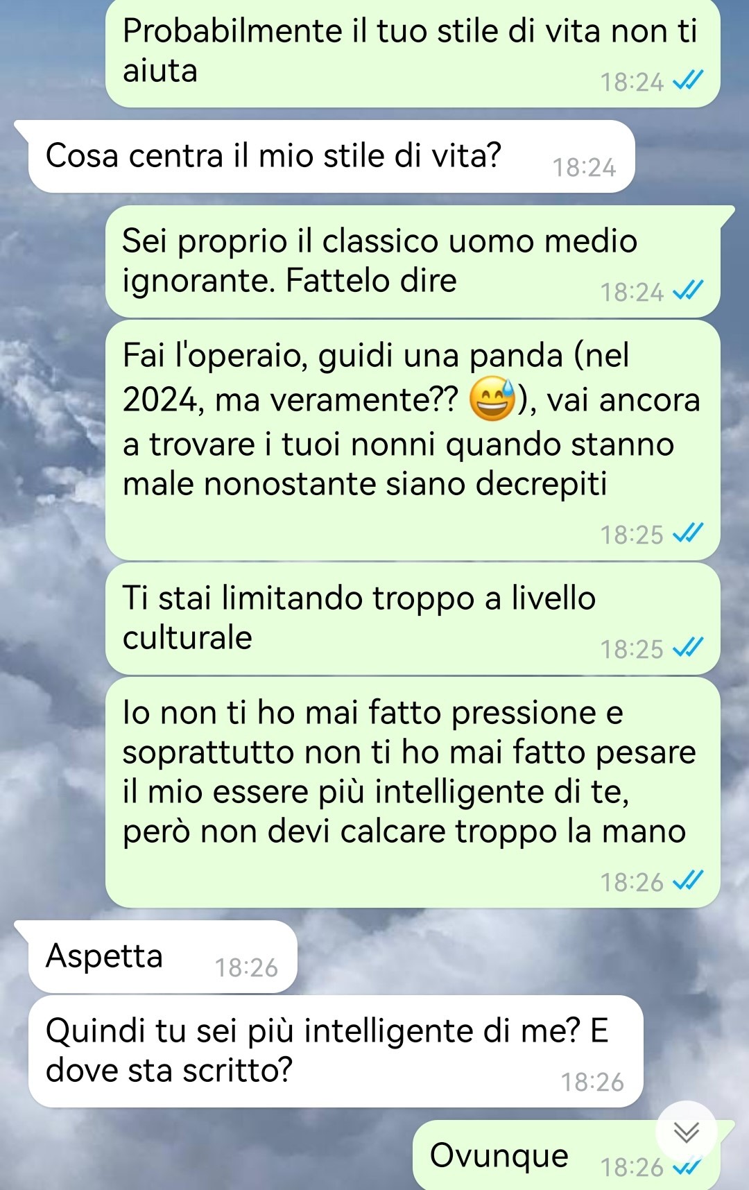This screenshot has width=749, height=1190.
Task: Tap read ticks on 'uomo medio ignorante' message
Action: click(688, 291)
